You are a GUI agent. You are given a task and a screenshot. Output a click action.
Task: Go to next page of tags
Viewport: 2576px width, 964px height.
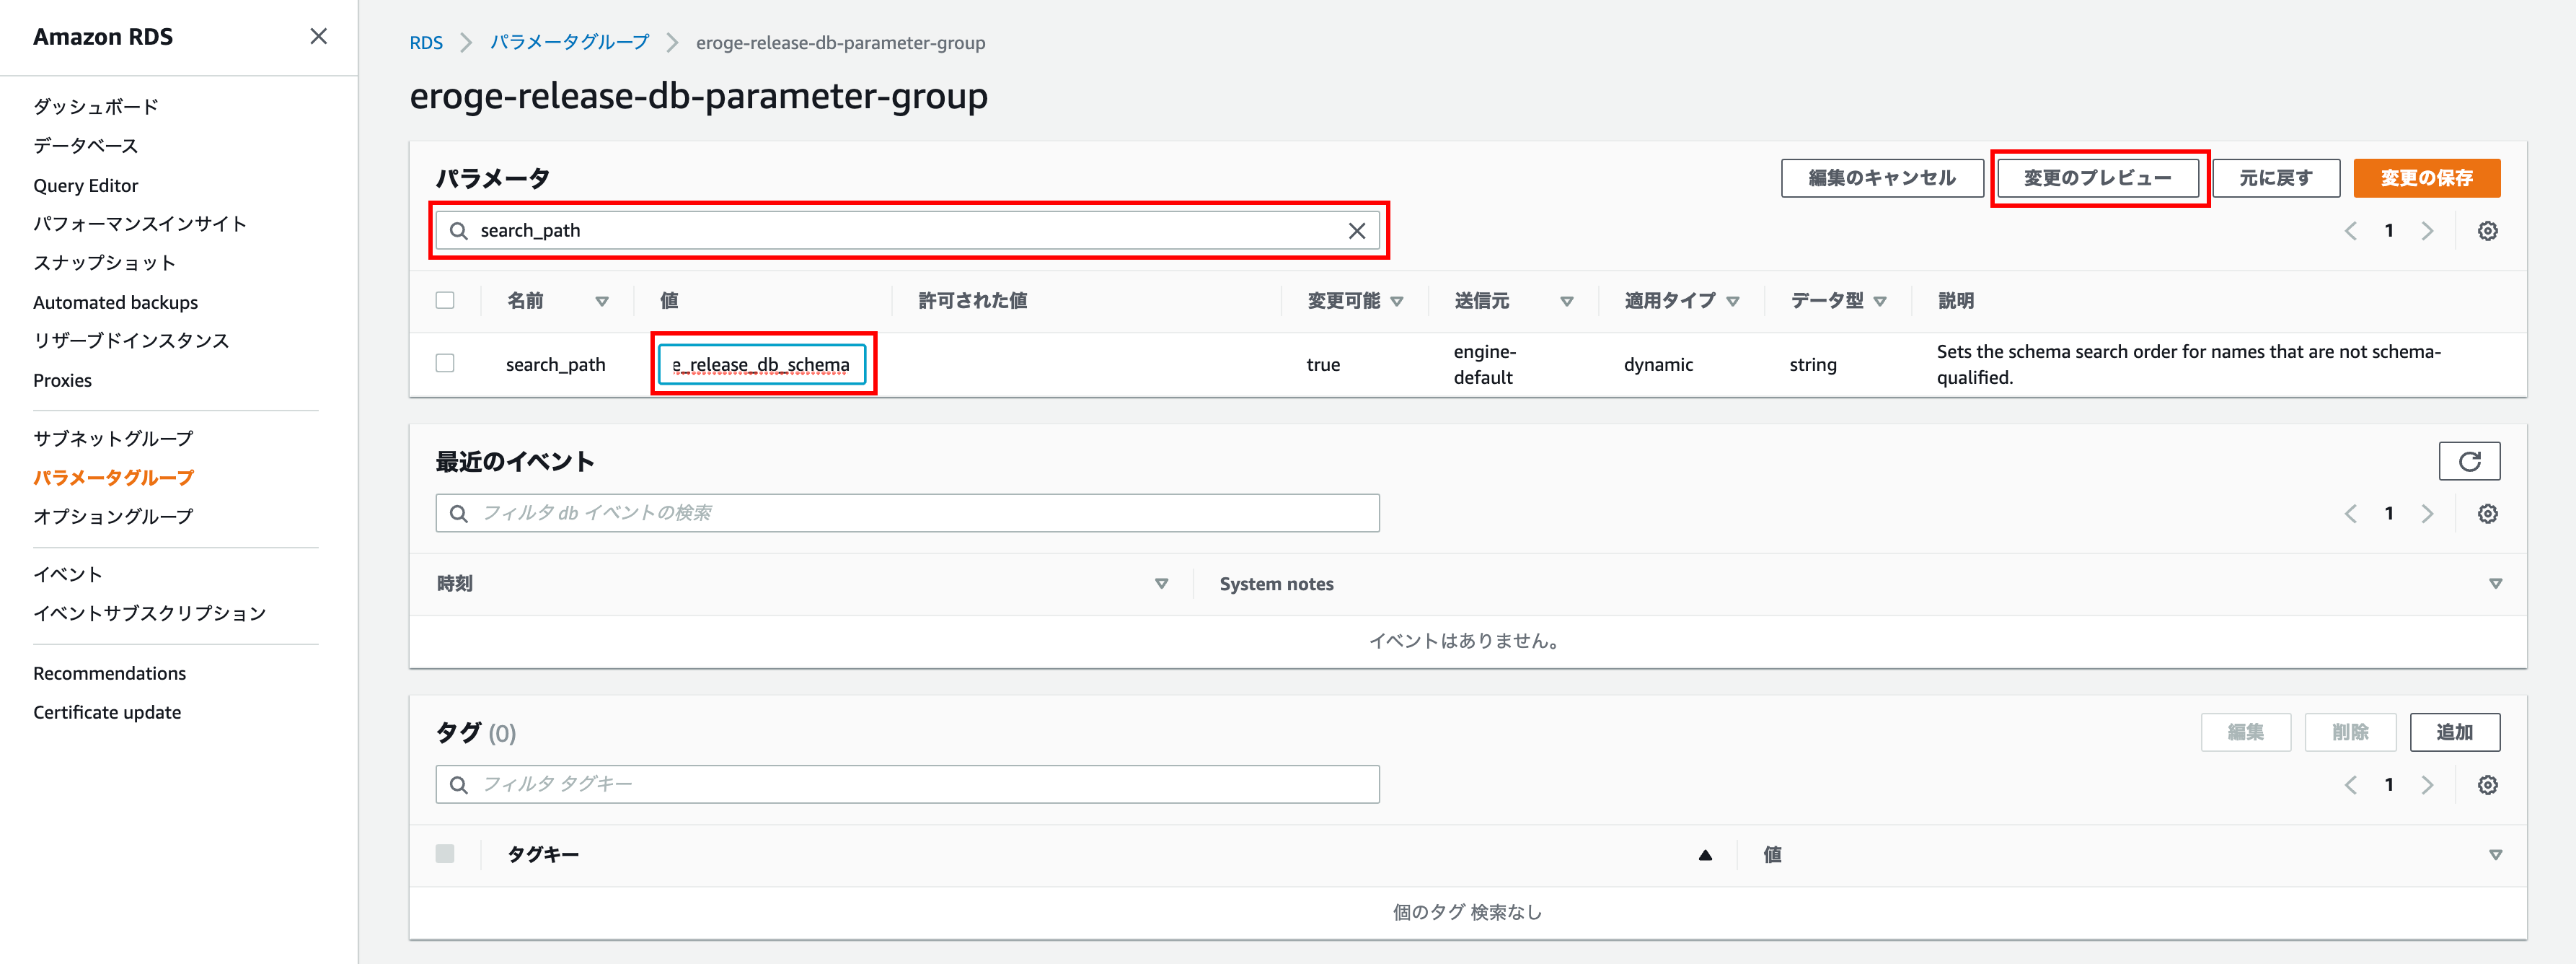click(2427, 785)
